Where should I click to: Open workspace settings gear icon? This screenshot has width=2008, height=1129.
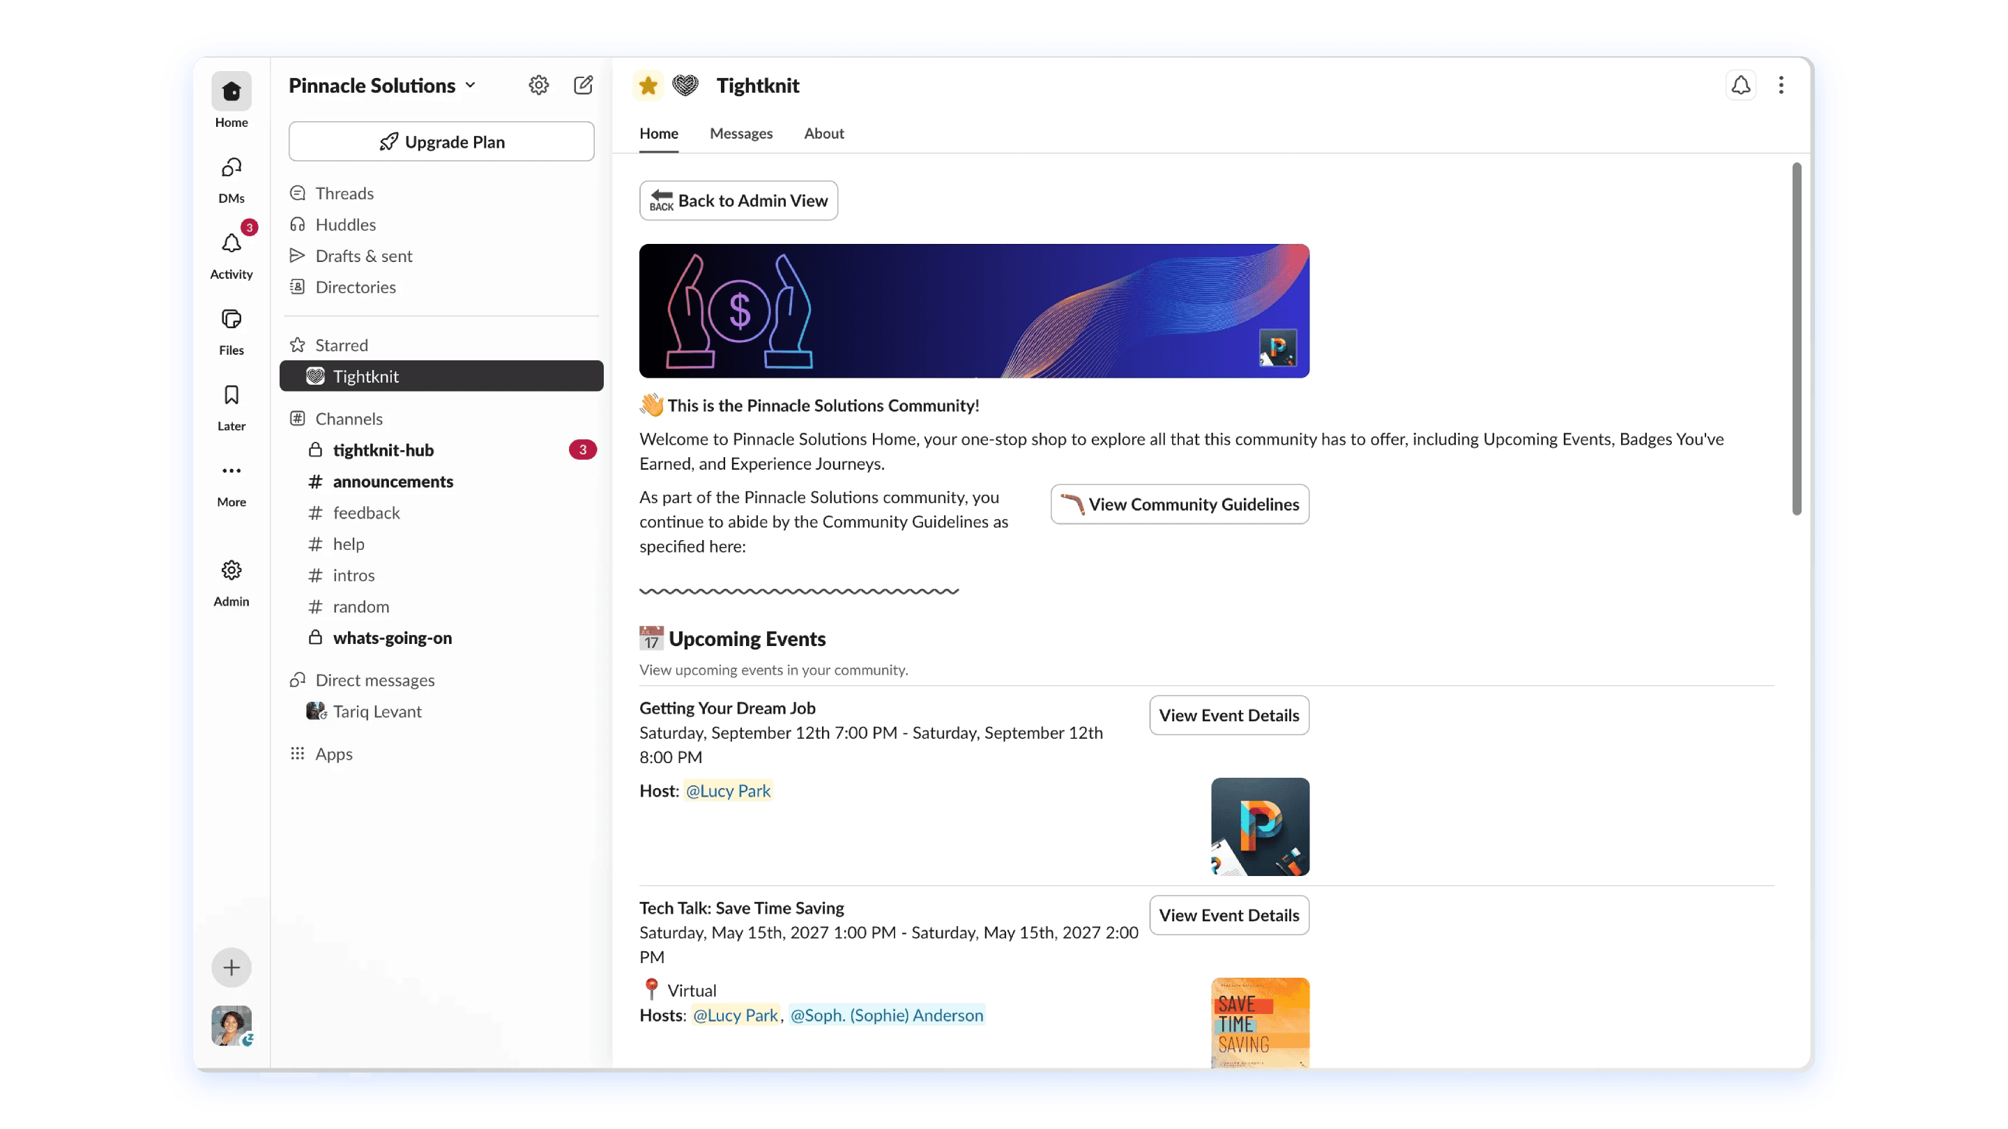[x=539, y=85]
